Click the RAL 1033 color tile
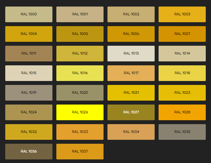 [x=80, y=132]
